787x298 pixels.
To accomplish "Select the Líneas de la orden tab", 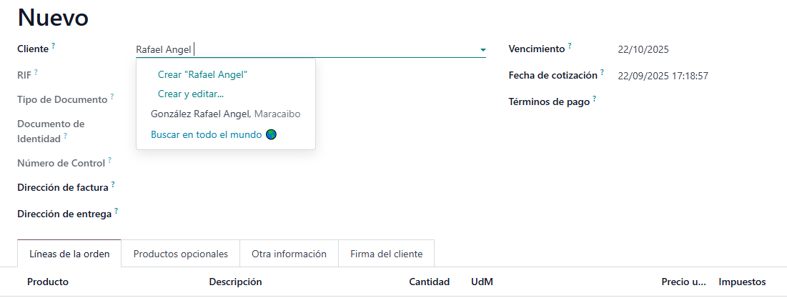I will tap(69, 254).
